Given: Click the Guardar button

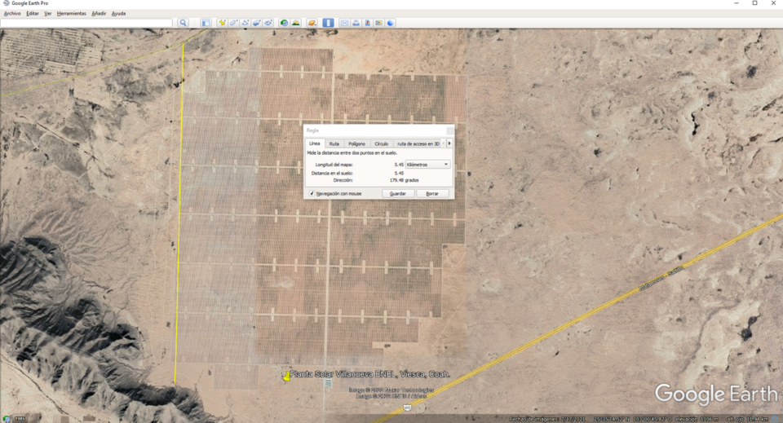Looking at the screenshot, I should [398, 194].
